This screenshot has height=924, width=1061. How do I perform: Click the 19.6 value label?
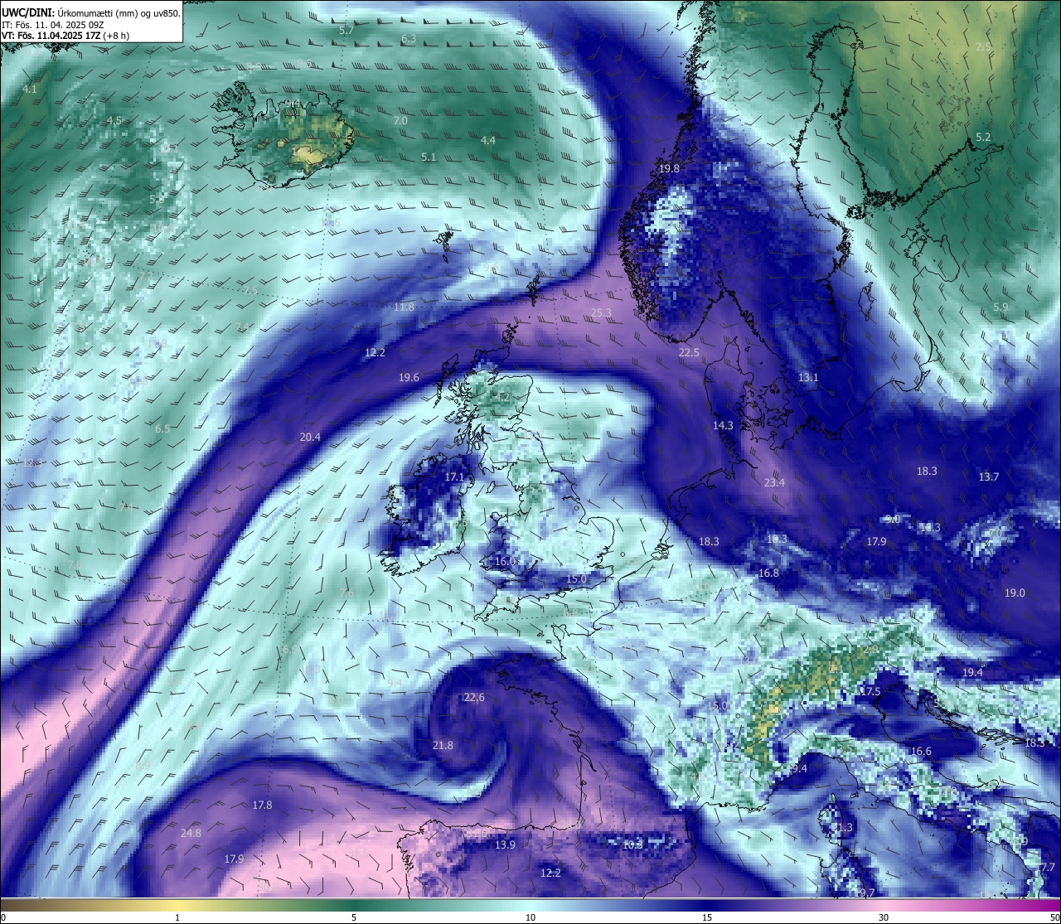(409, 377)
